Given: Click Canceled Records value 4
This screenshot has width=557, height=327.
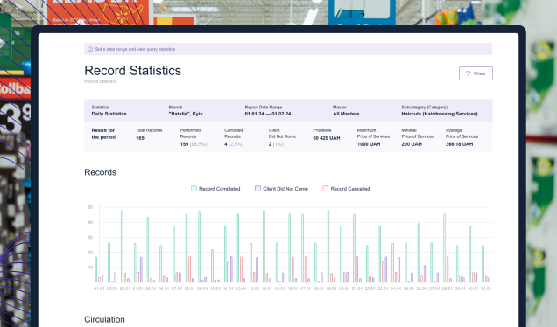Looking at the screenshot, I should coord(226,144).
